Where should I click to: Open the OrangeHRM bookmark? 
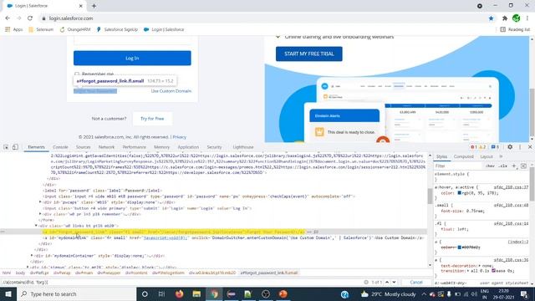75,30
